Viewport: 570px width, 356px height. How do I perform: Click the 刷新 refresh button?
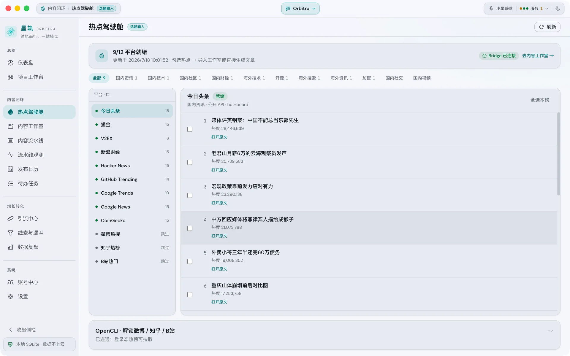[547, 27]
